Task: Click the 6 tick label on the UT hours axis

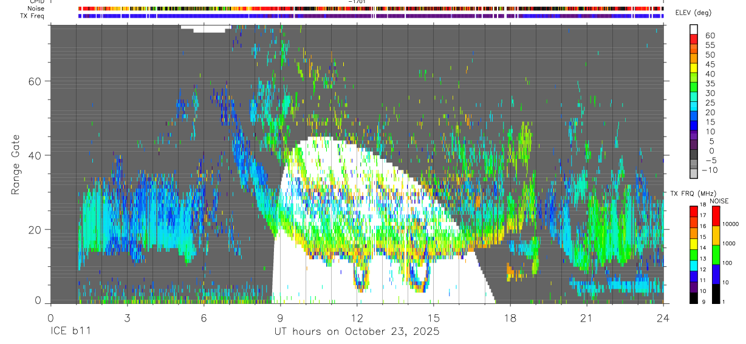Action: point(204,318)
